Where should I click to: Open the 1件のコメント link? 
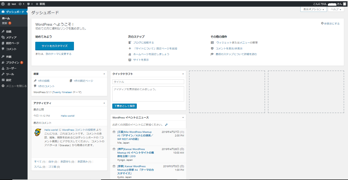(x=46, y=86)
